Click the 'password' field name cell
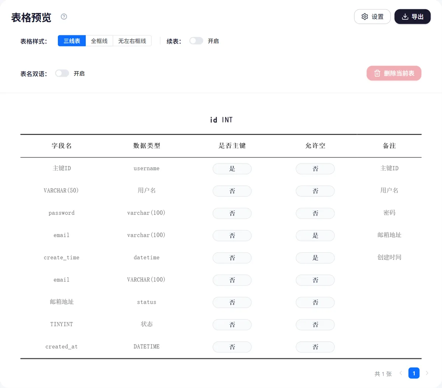This screenshot has width=442, height=388. [x=62, y=213]
